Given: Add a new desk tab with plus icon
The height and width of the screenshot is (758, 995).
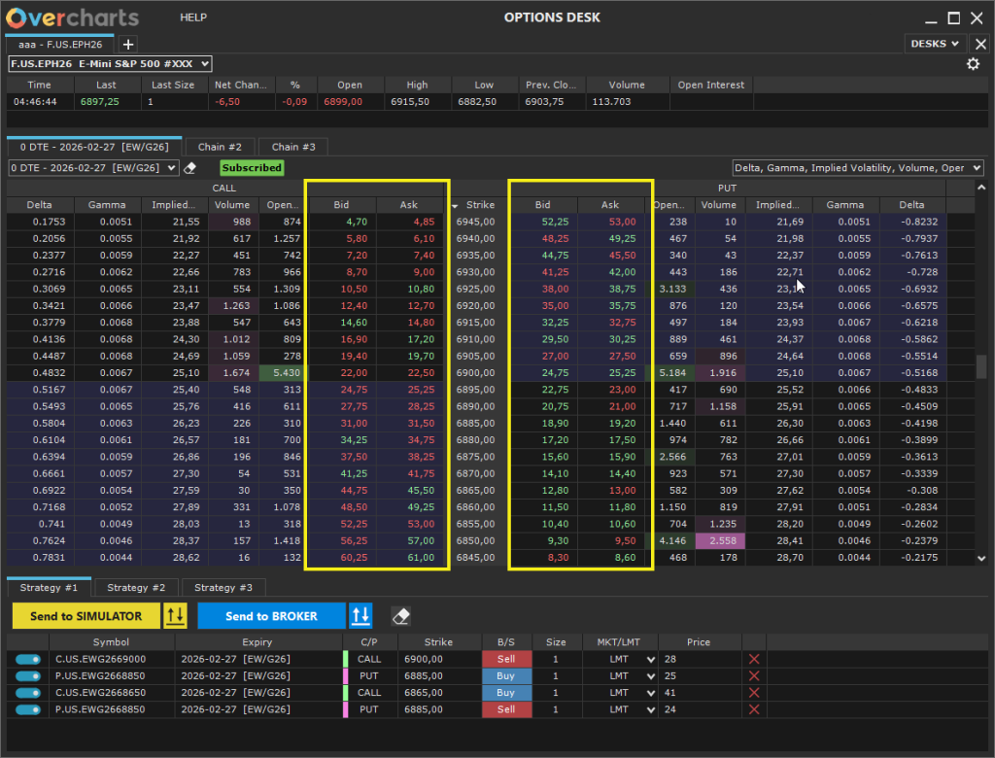Looking at the screenshot, I should [x=128, y=44].
